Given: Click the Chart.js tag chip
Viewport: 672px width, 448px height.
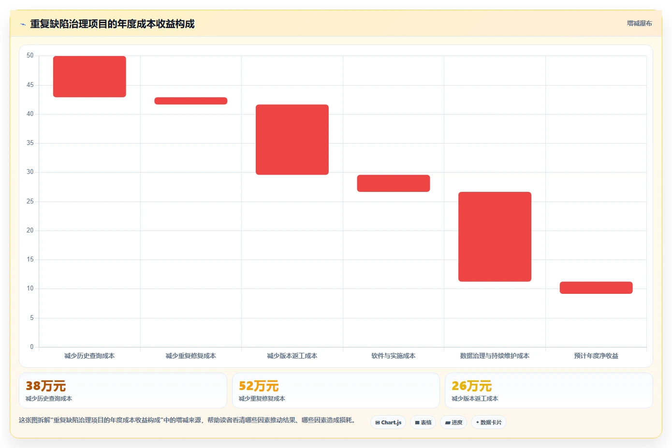Looking at the screenshot, I should pyautogui.click(x=388, y=422).
